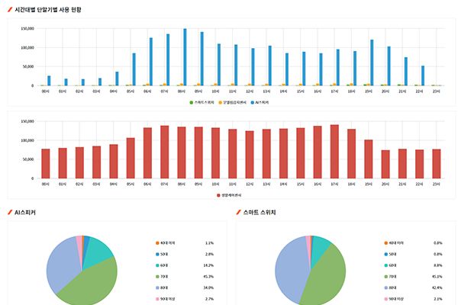Click the red bar at 17시

(x=334, y=152)
